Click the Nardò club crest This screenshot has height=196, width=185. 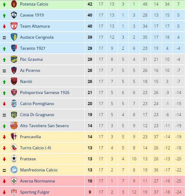click(x=14, y=81)
